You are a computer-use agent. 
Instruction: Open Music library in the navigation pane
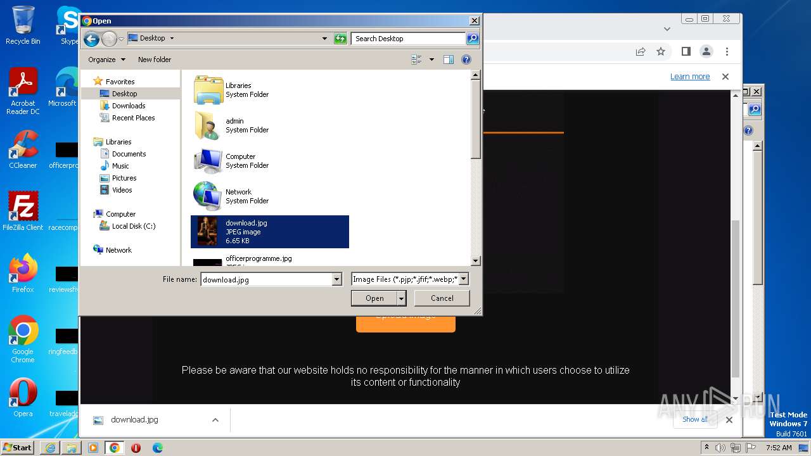(120, 166)
